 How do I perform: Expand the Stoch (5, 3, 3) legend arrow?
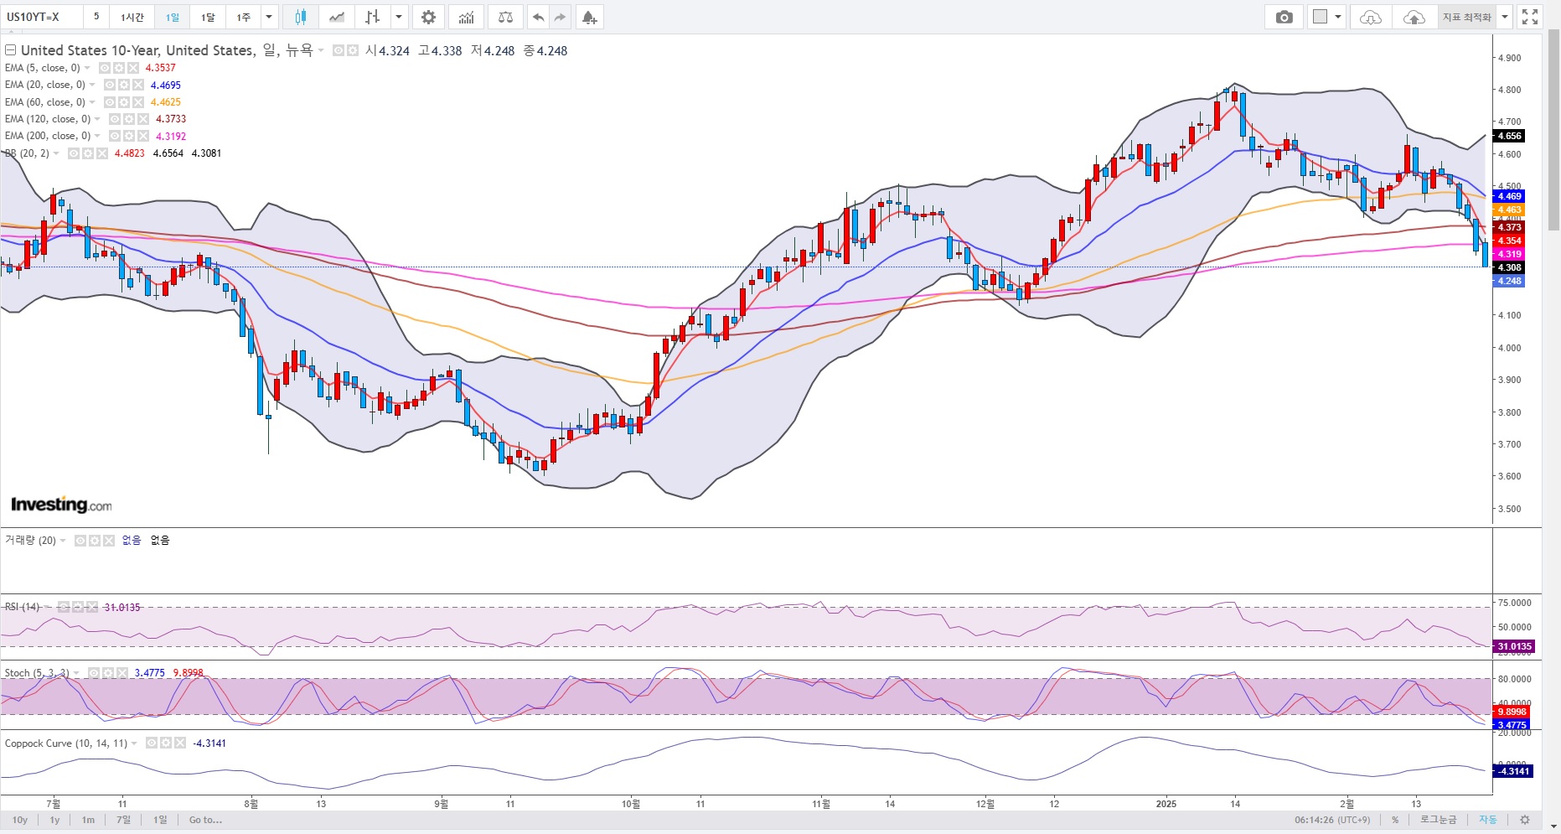click(x=76, y=673)
